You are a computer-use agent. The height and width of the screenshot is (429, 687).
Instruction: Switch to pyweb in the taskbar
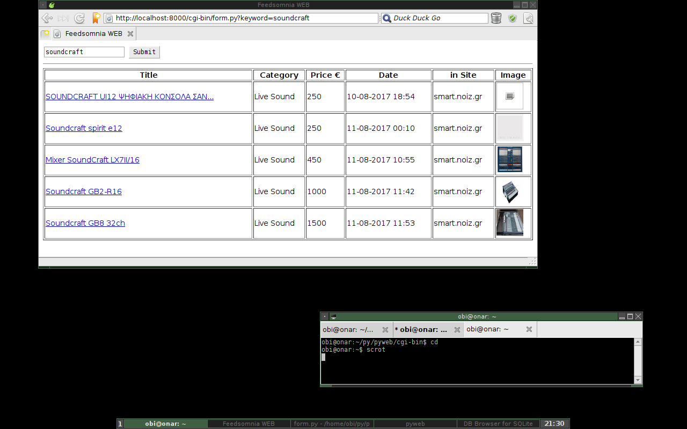[x=415, y=424]
